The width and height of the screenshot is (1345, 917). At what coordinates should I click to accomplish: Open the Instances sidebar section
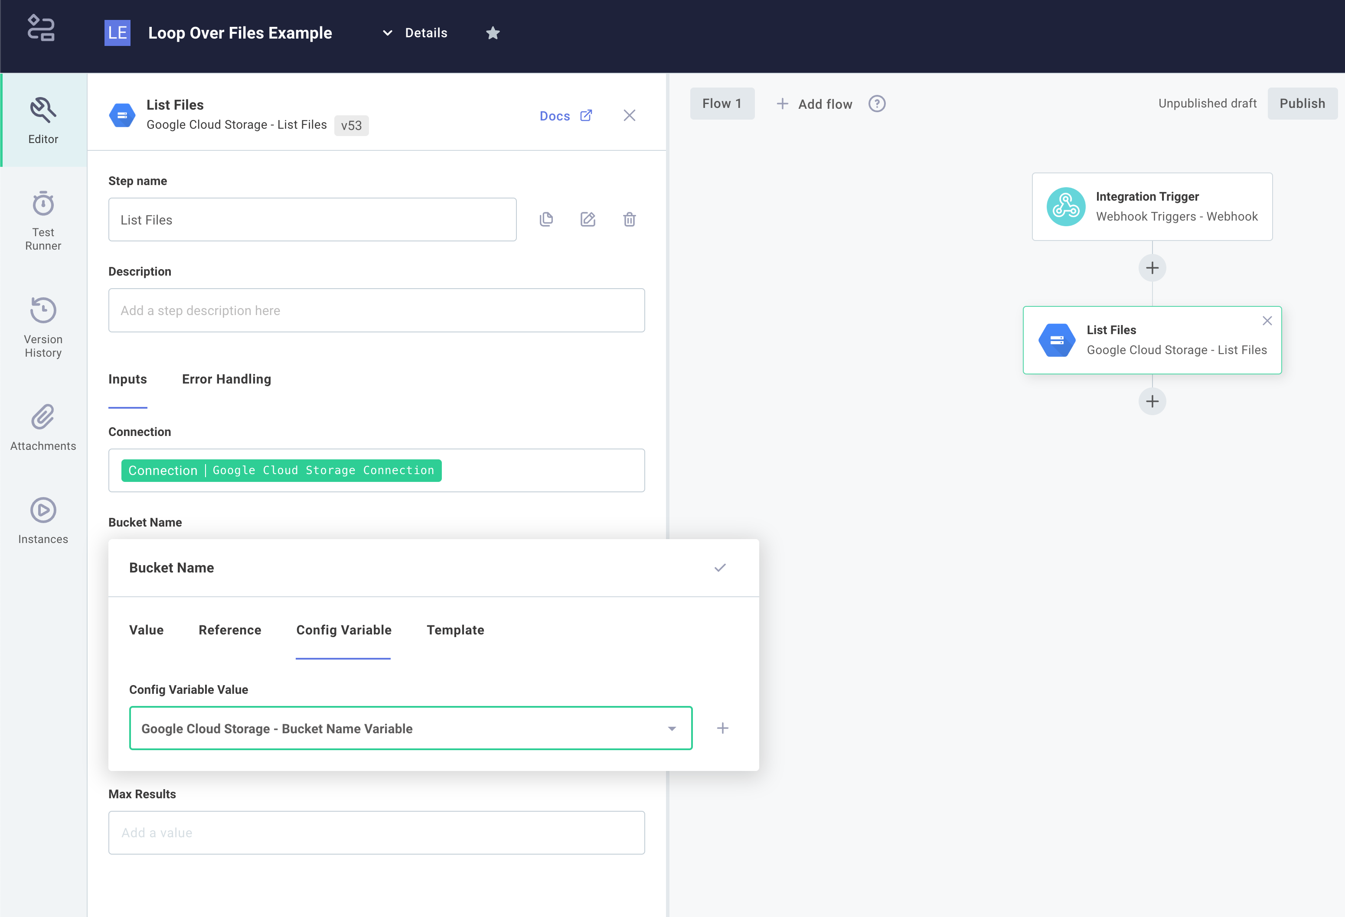coord(43,521)
